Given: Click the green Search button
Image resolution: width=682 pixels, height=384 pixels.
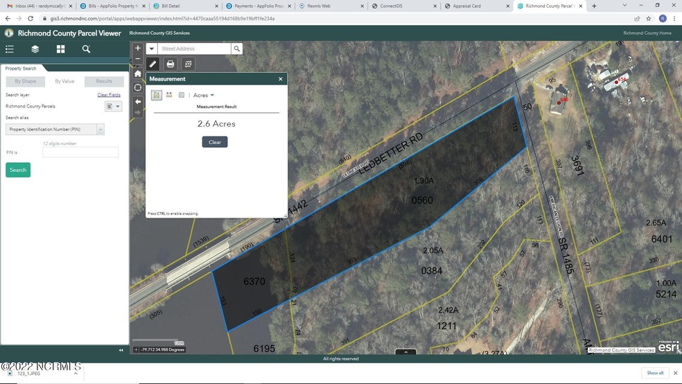Looking at the screenshot, I should (18, 170).
